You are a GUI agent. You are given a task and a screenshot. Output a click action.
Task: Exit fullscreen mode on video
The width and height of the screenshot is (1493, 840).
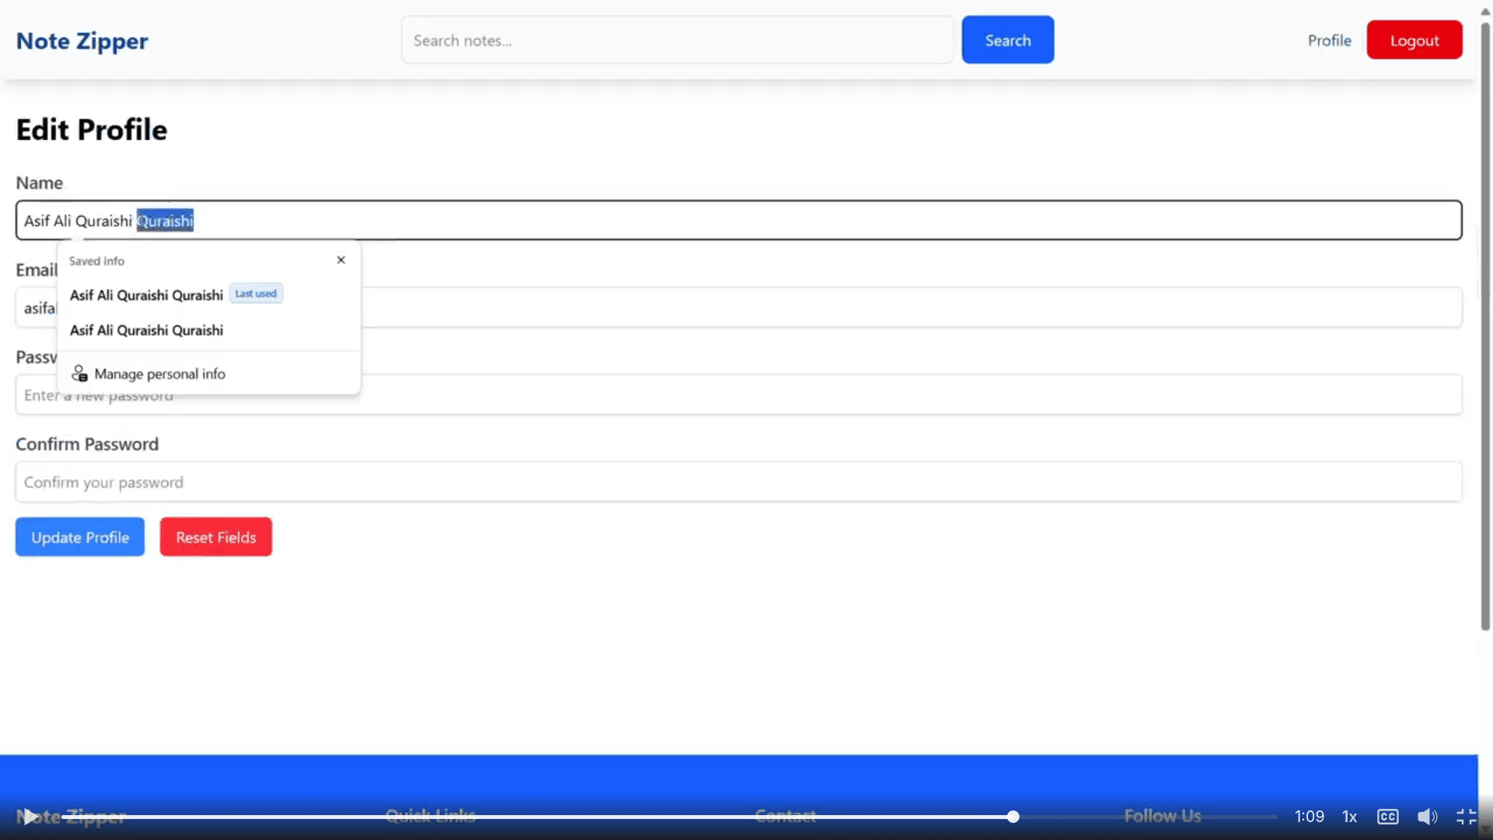pos(1466,817)
